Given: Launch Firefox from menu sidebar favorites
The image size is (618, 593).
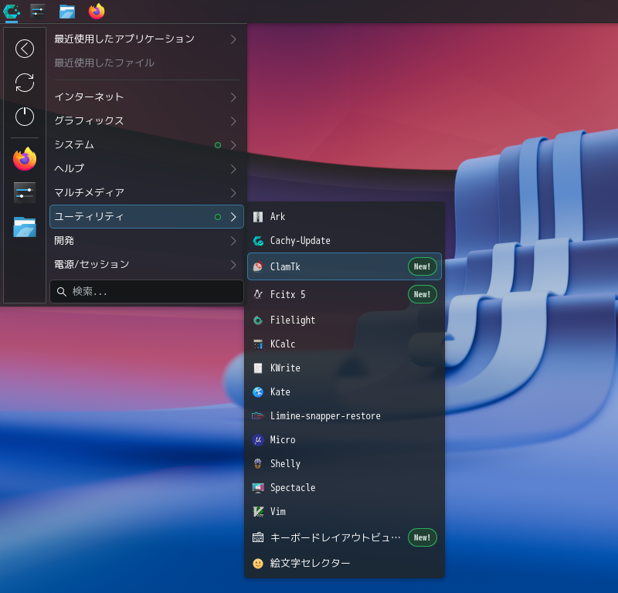Looking at the screenshot, I should (x=25, y=159).
